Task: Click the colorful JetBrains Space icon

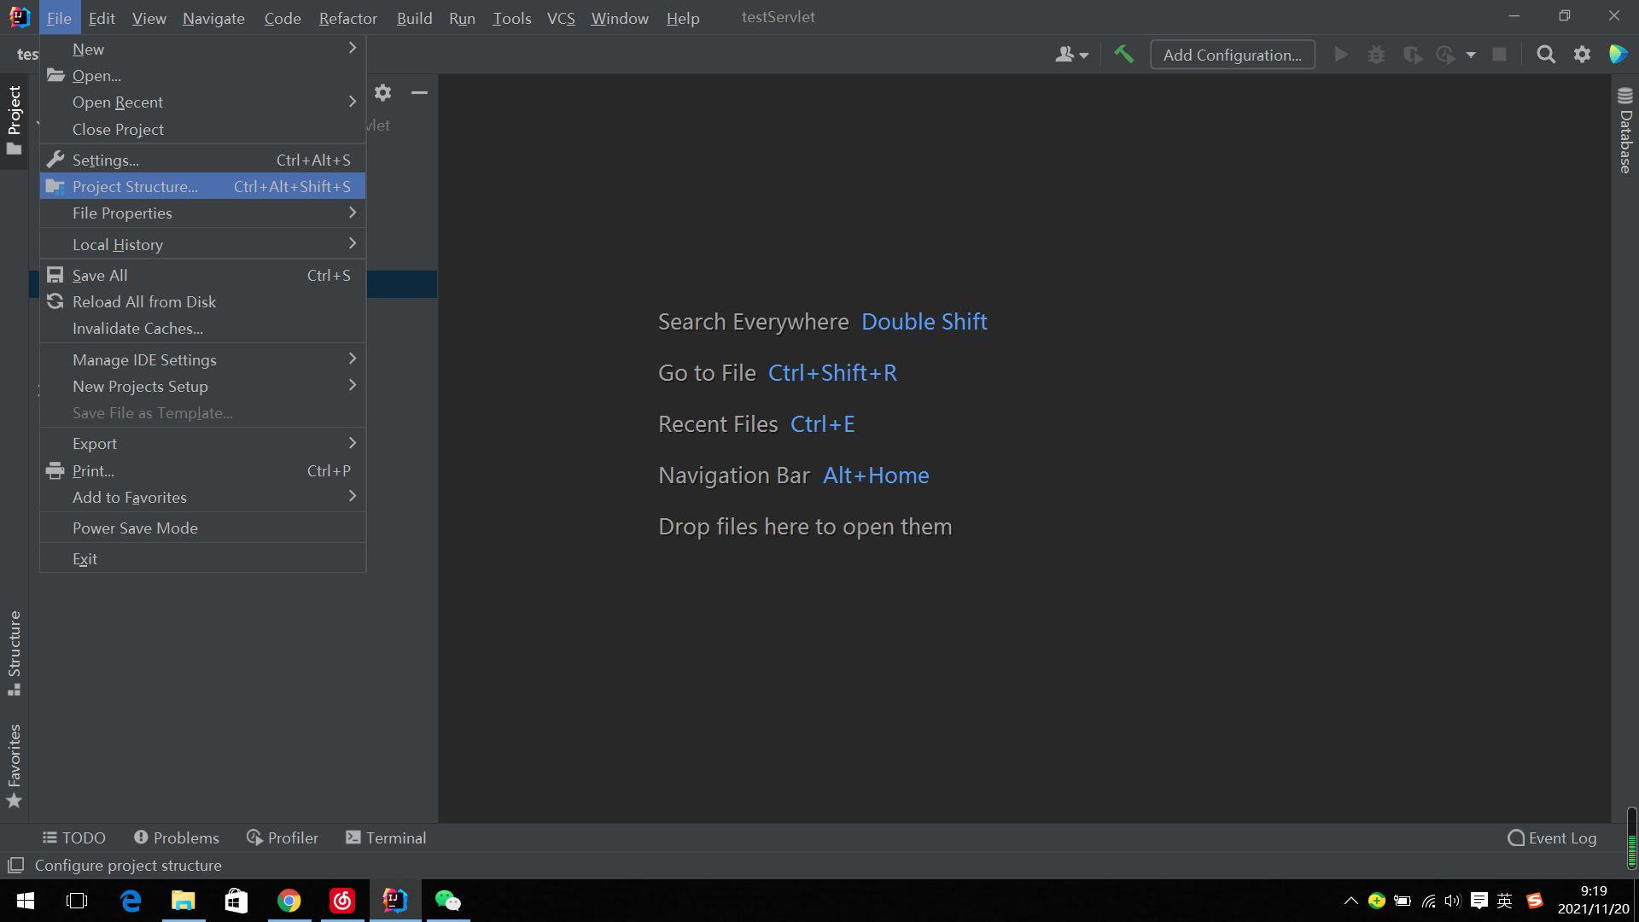Action: [x=1618, y=55]
